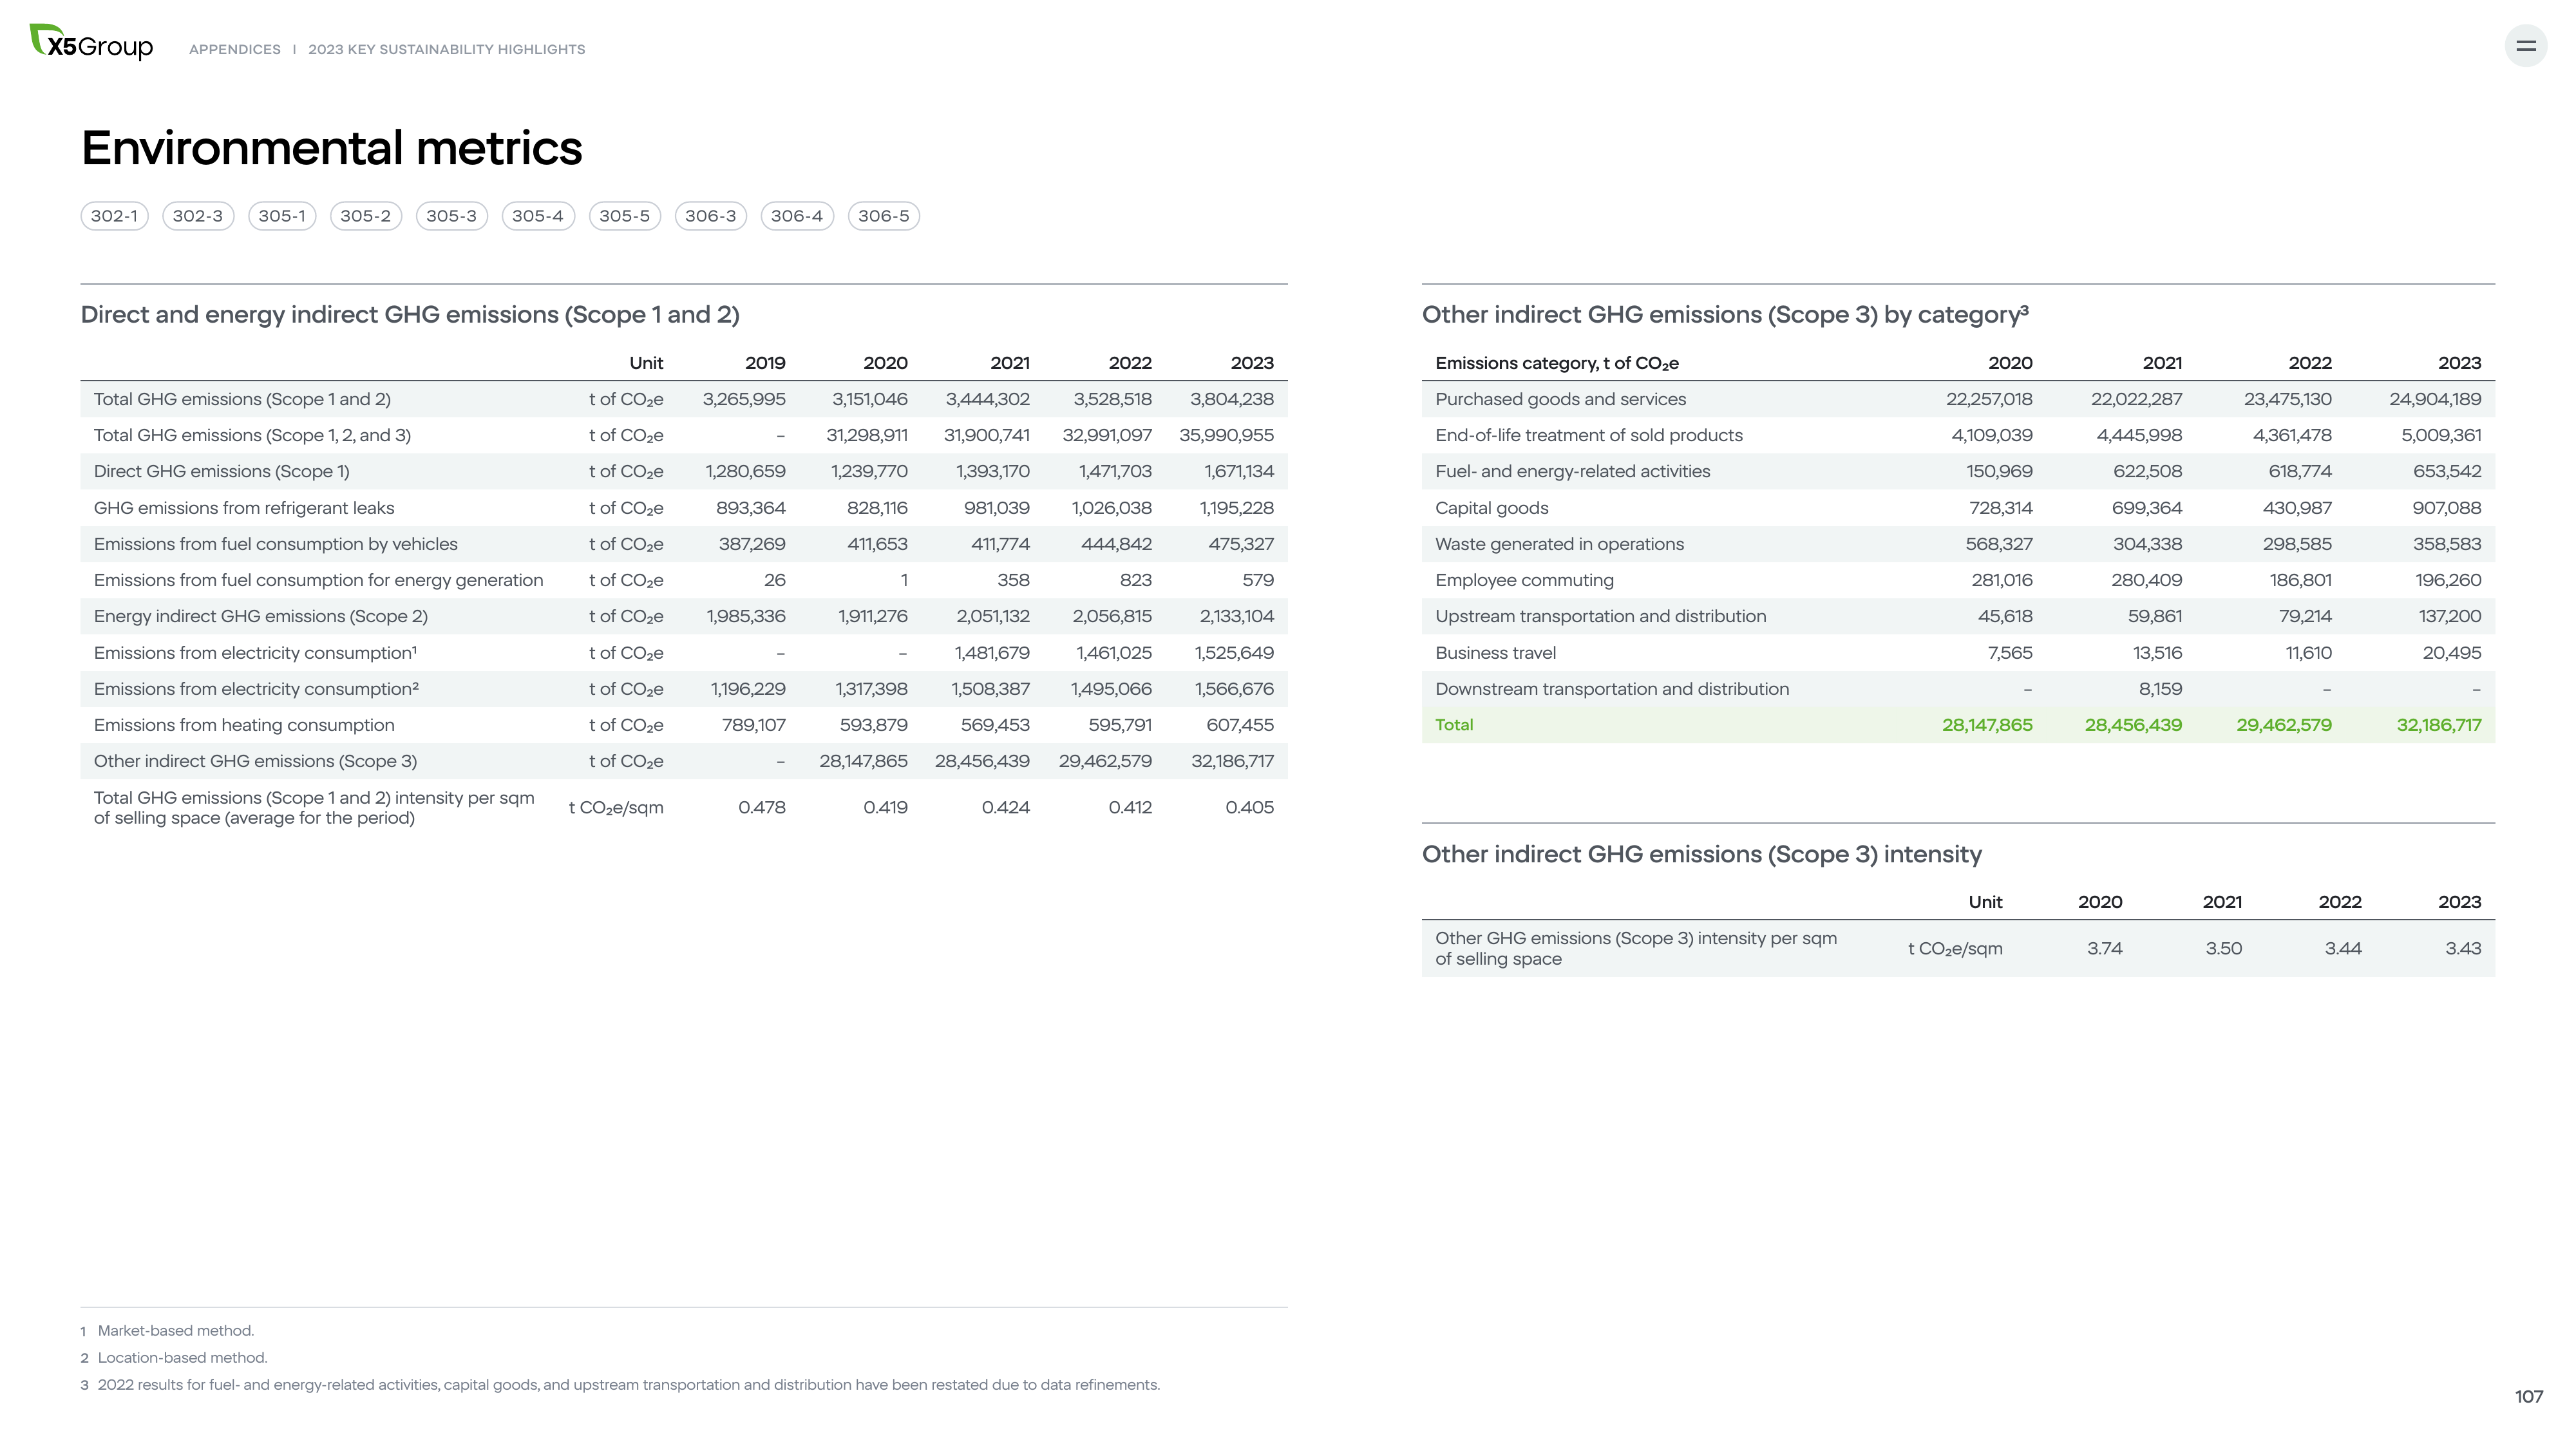This screenshot has height=1449, width=2576.
Task: Click Downstream transportation and distribution label
Action: pyautogui.click(x=1612, y=689)
